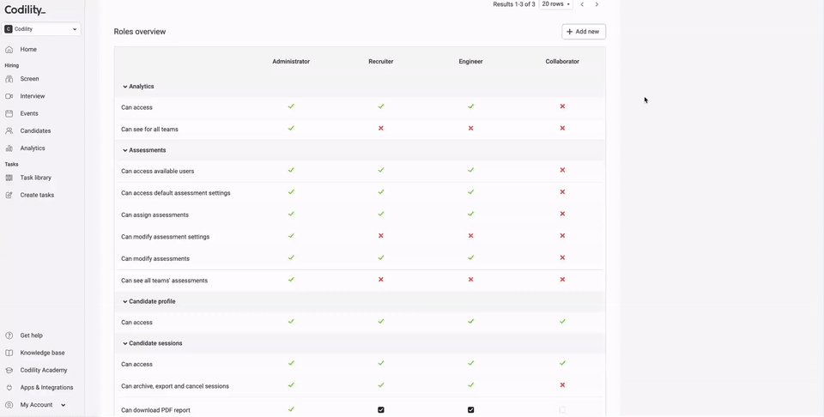
Task: Open the 20 rows per page dropdown
Action: 556,4
